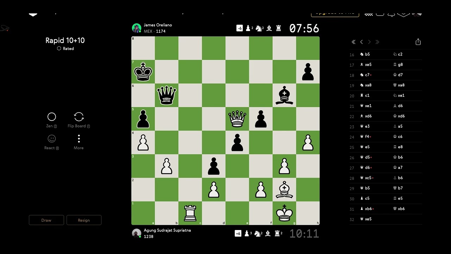The height and width of the screenshot is (254, 451).
Task: Select the white rook on c1
Action: pyautogui.click(x=190, y=213)
